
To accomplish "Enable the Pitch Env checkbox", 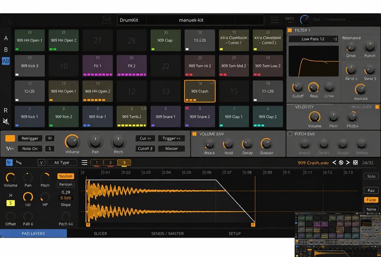I will pos(290,134).
